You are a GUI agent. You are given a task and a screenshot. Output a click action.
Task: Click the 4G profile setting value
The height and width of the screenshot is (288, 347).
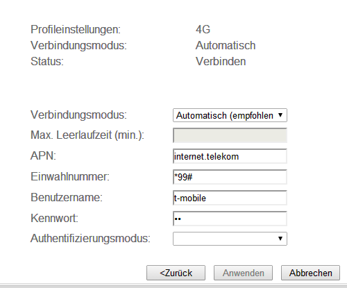point(203,30)
